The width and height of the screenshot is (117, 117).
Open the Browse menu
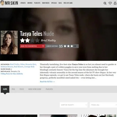30,3
